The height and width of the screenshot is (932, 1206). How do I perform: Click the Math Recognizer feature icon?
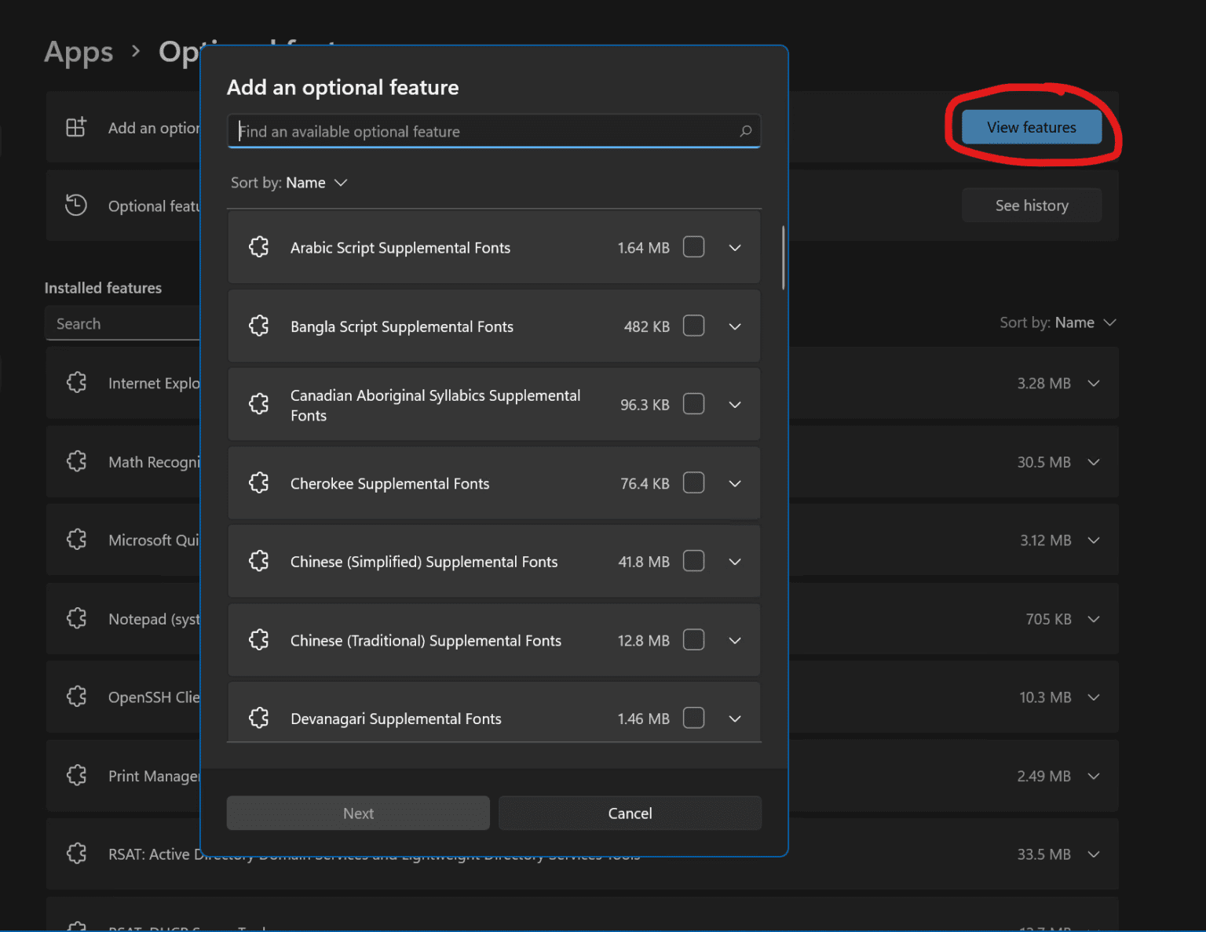[76, 461]
